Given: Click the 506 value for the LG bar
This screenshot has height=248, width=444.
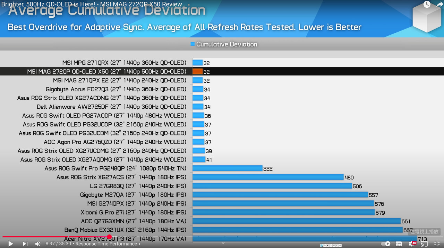Looking at the screenshot, I should point(357,186).
